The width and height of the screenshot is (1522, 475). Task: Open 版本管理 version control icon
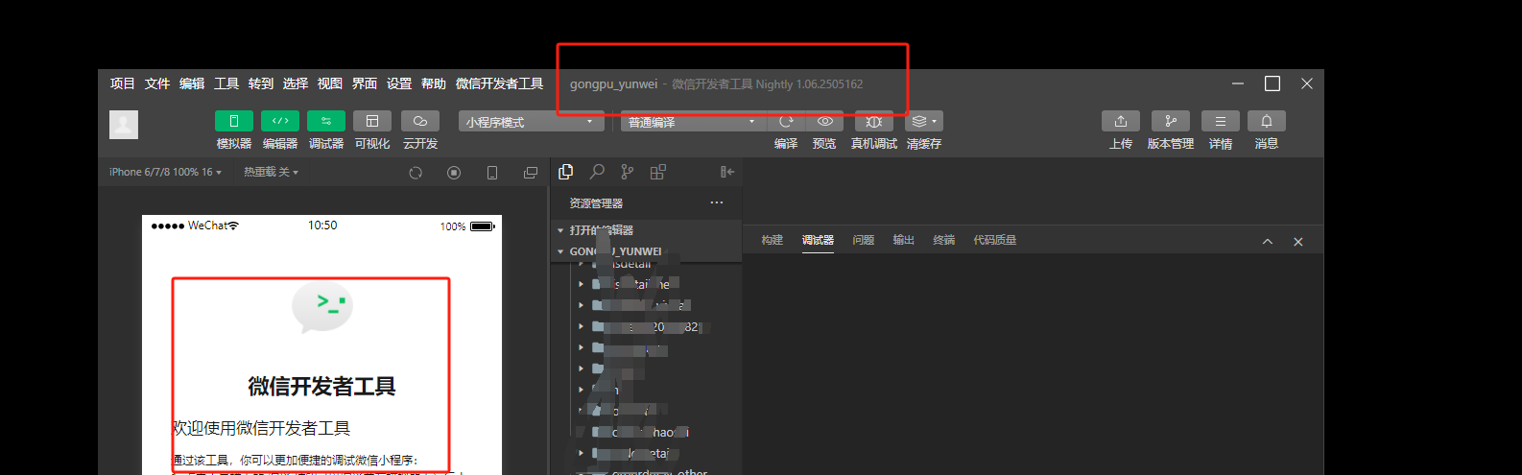[1171, 121]
